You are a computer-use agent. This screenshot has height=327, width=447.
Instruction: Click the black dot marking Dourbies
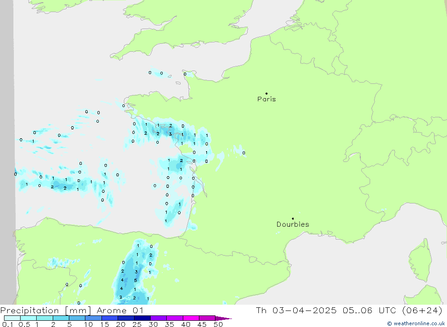click(x=293, y=219)
